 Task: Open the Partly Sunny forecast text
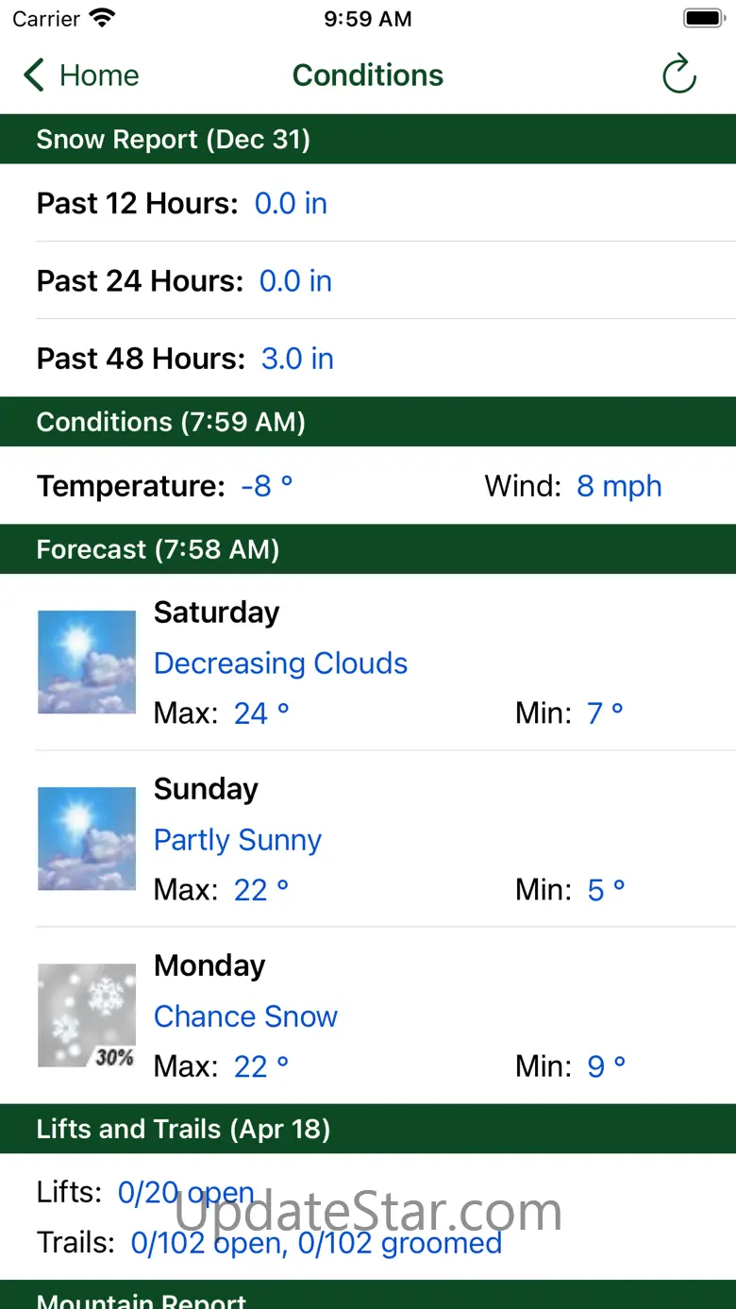[x=238, y=840]
